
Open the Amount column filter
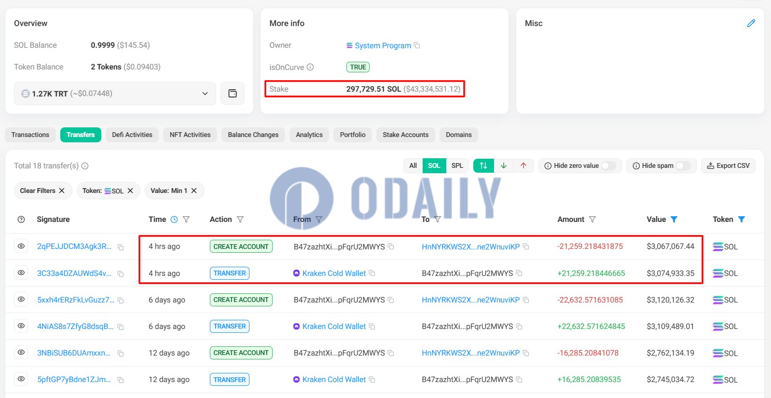coord(592,220)
